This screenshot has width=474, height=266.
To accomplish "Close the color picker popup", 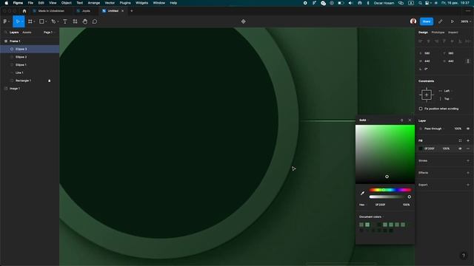I will [x=410, y=120].
